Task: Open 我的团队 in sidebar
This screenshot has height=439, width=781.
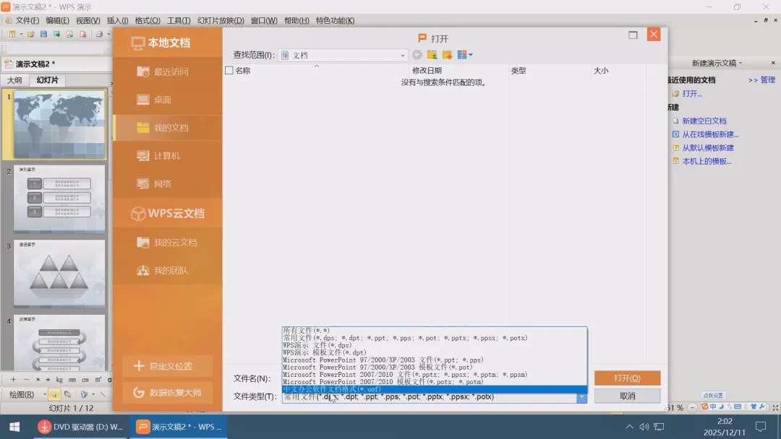Action: [168, 271]
